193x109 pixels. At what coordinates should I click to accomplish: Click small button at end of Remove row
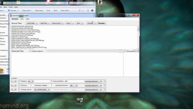[104, 85]
